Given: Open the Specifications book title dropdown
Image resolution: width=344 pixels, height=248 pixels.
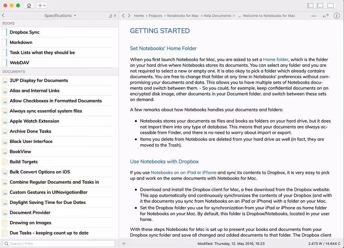Looking at the screenshot, I should pyautogui.click(x=60, y=15).
